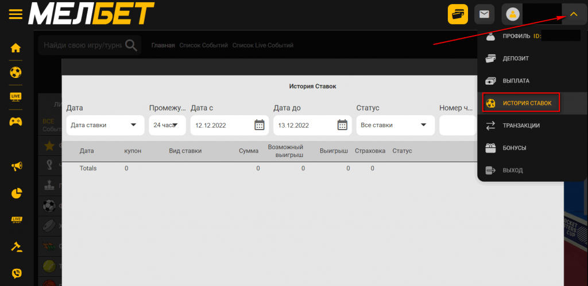Image resolution: width=588 pixels, height=286 pixels.
Task: Click the Список Событий link
Action: [203, 45]
